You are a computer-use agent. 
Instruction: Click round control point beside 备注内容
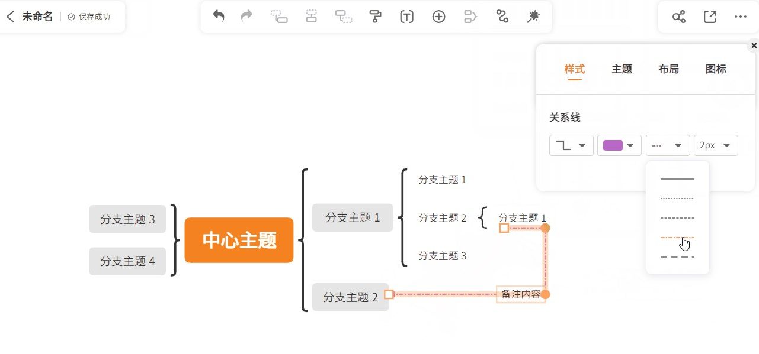(x=546, y=294)
